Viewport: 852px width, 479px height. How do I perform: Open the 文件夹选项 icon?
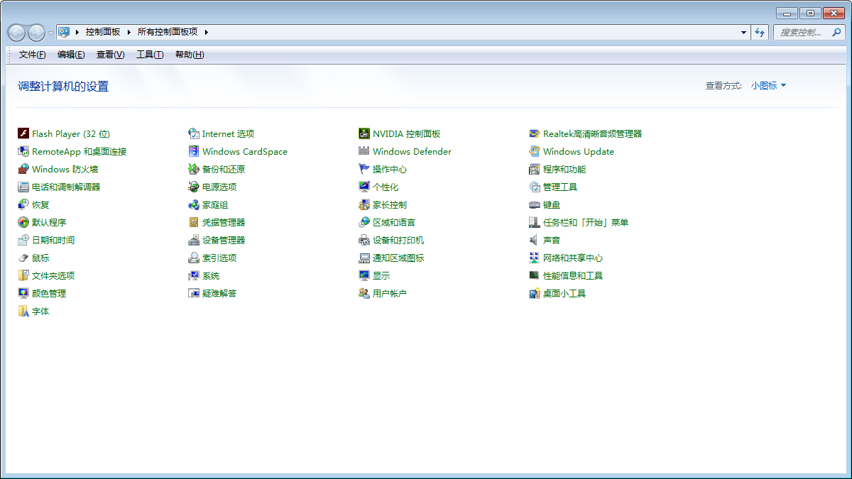[23, 275]
